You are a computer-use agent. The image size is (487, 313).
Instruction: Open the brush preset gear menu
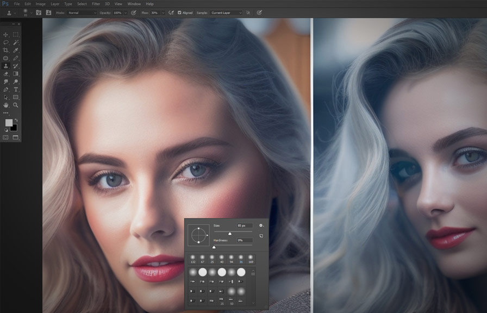(261, 225)
